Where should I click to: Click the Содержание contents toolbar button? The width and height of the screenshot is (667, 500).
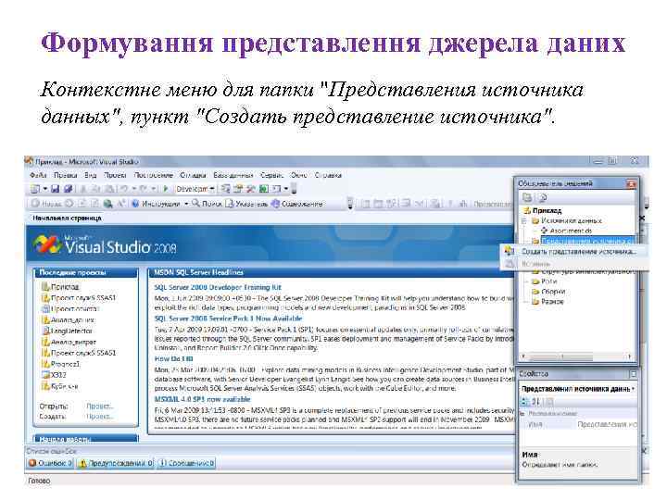point(297,204)
